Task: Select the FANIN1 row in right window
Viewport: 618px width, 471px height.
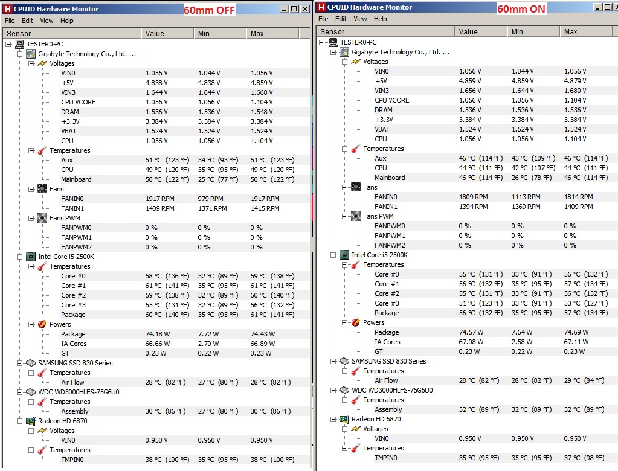Action: pyautogui.click(x=496, y=207)
